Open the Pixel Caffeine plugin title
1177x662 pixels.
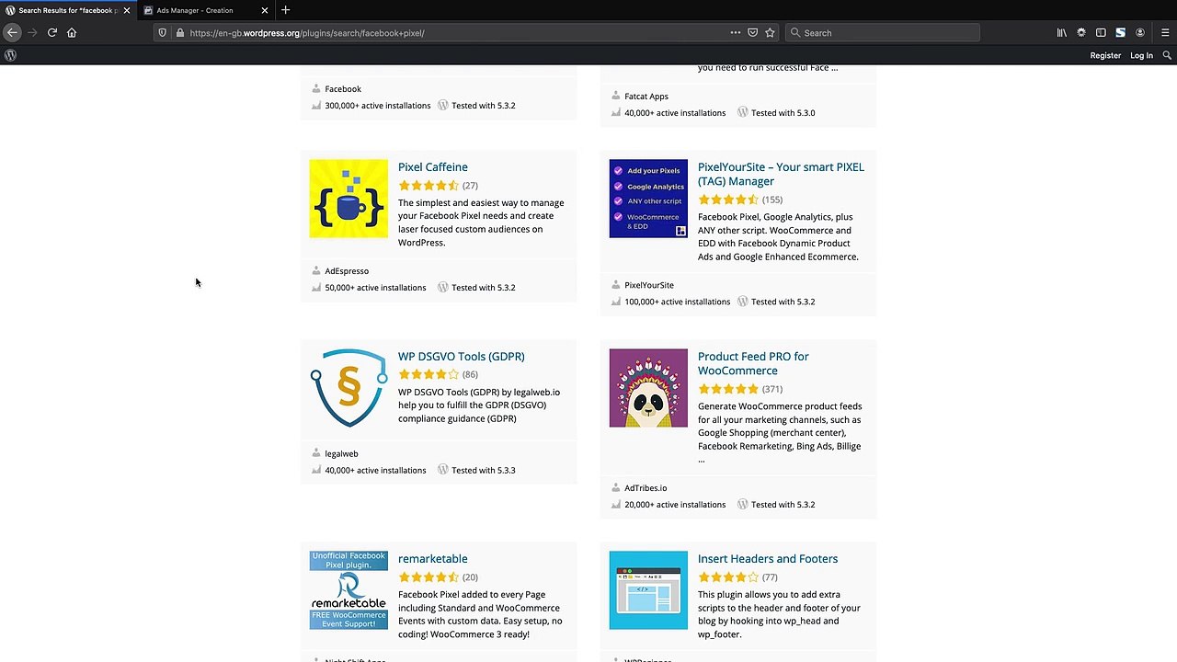pos(432,167)
